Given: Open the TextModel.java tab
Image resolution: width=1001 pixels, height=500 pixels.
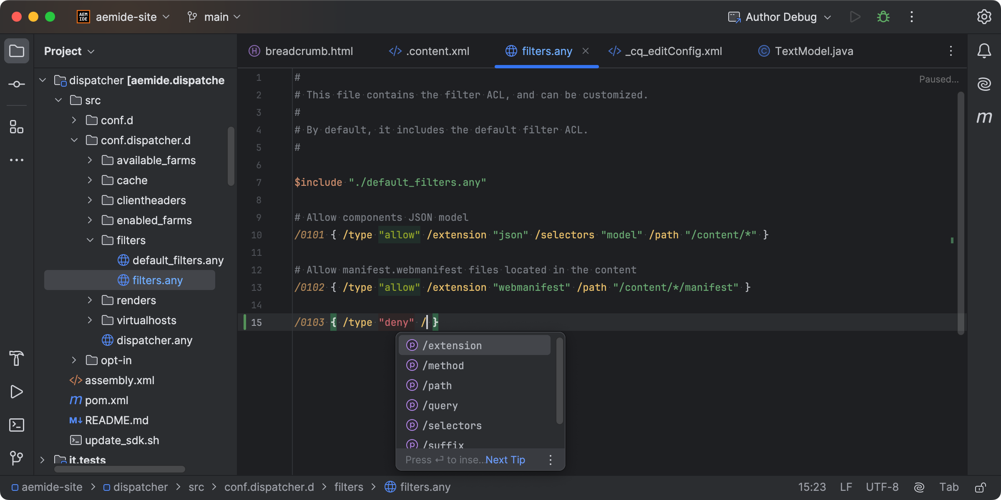Looking at the screenshot, I should 814,50.
